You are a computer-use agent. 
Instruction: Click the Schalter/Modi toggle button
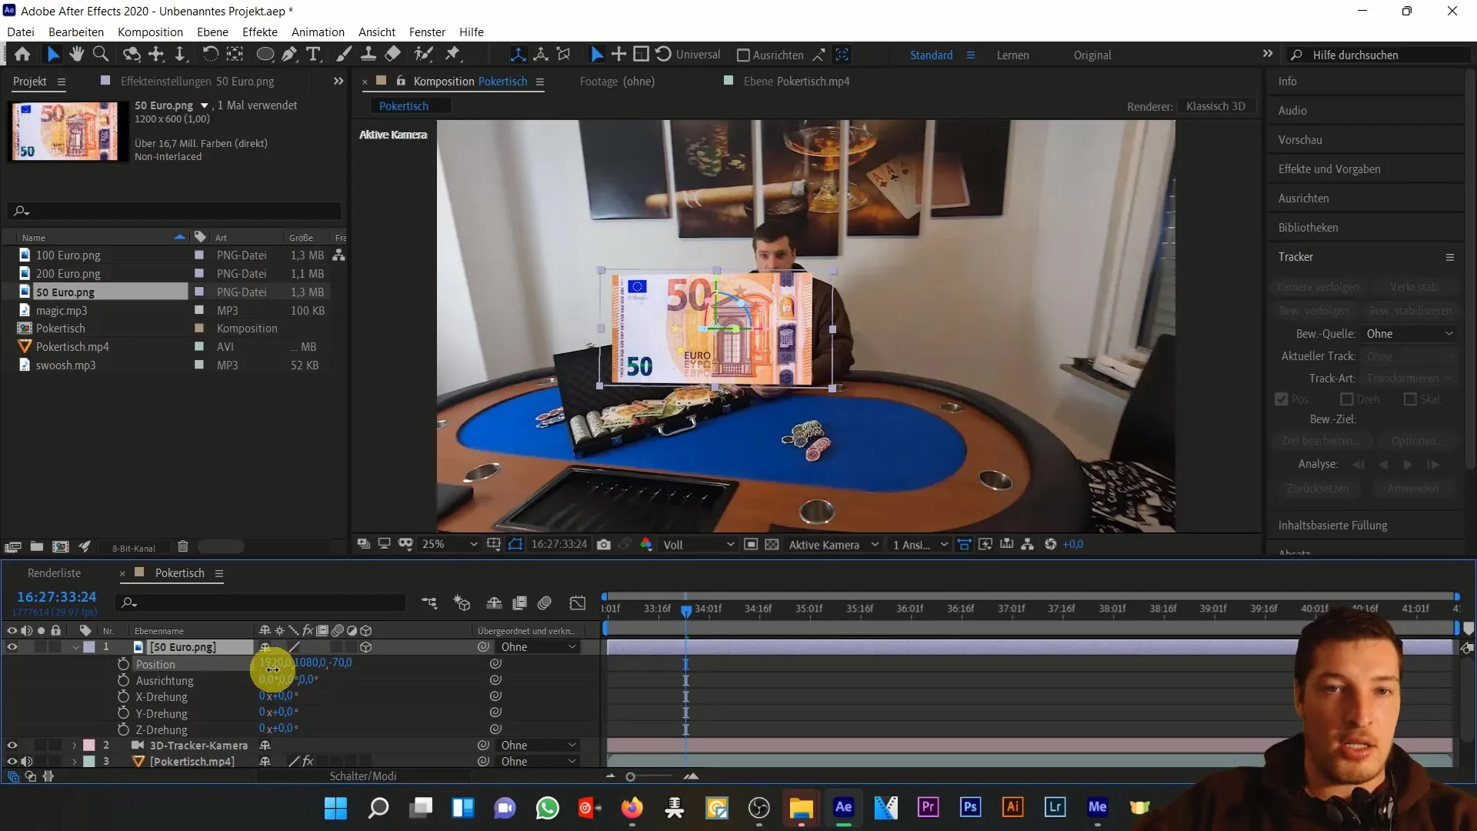click(x=363, y=776)
